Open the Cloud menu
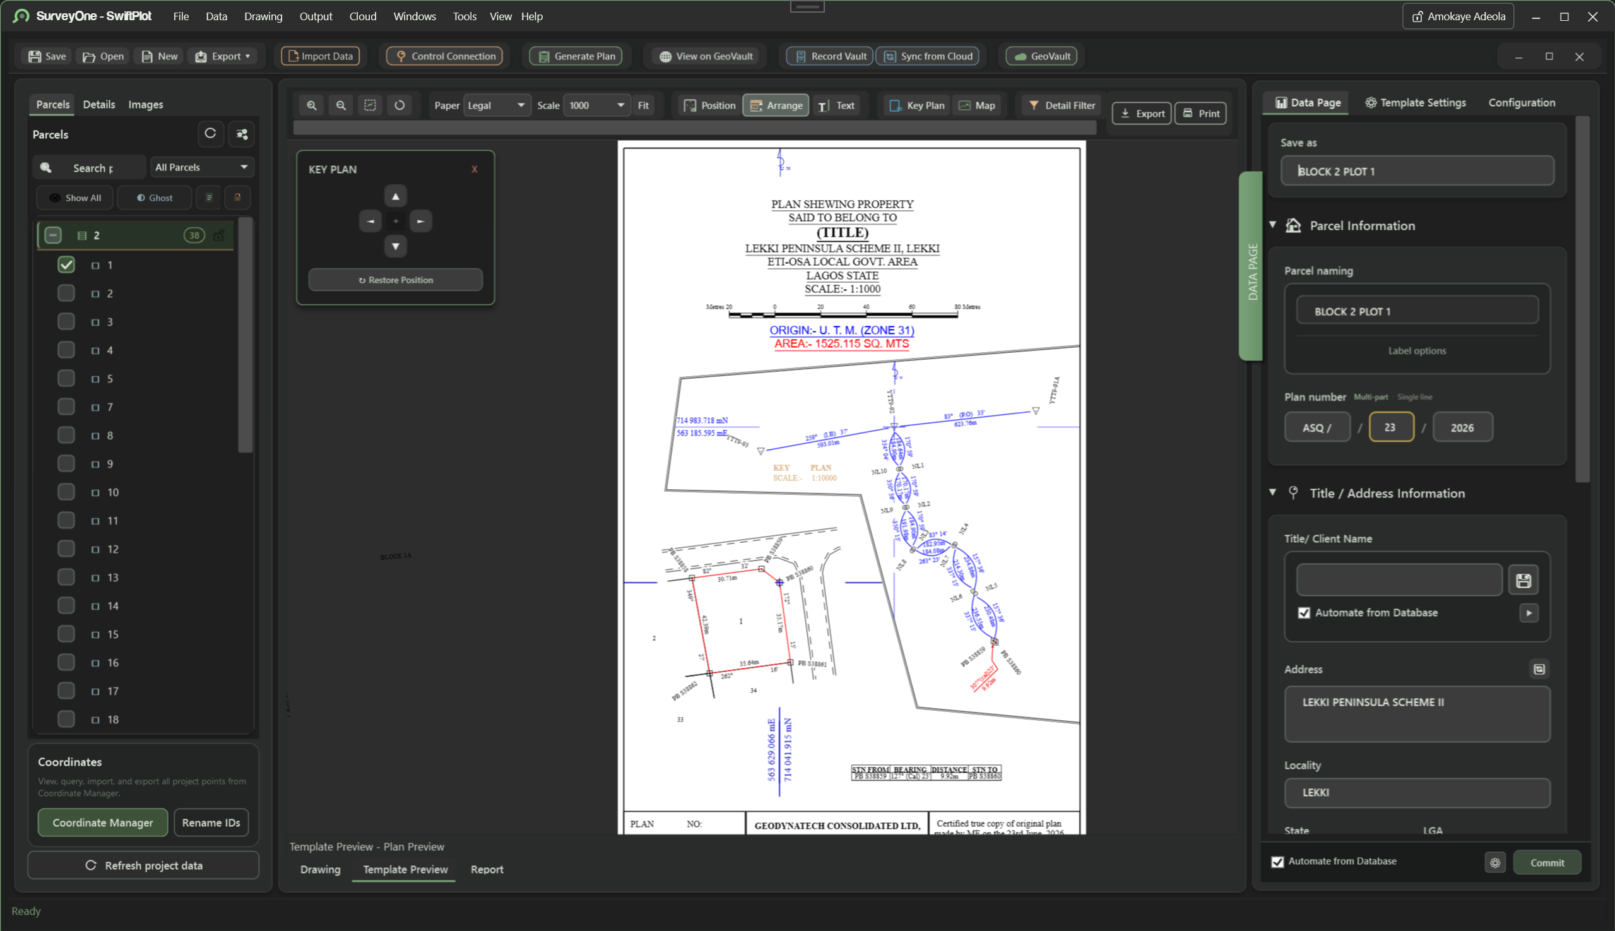 (362, 16)
